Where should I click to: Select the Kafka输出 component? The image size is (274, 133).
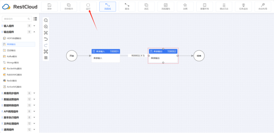pos(19,56)
